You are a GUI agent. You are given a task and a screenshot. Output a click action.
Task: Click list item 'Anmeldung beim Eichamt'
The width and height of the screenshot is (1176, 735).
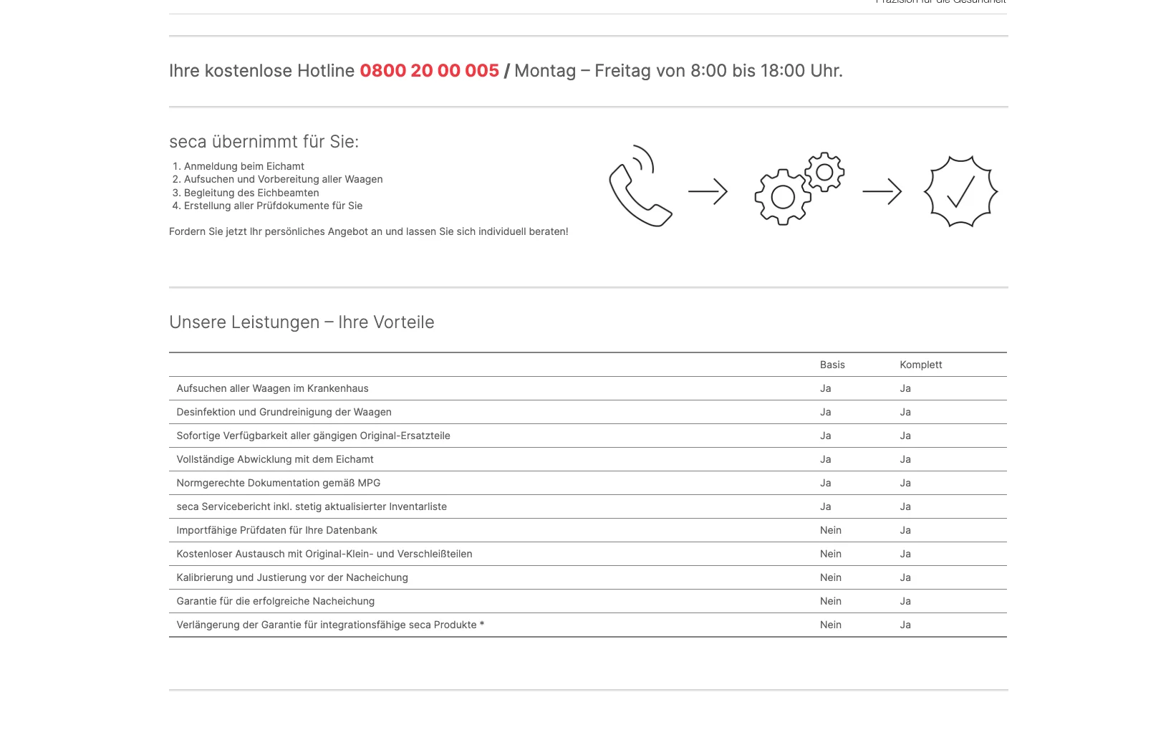[x=244, y=166]
